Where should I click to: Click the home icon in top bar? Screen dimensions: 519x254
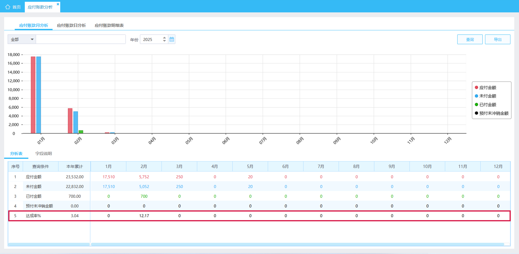(x=8, y=7)
